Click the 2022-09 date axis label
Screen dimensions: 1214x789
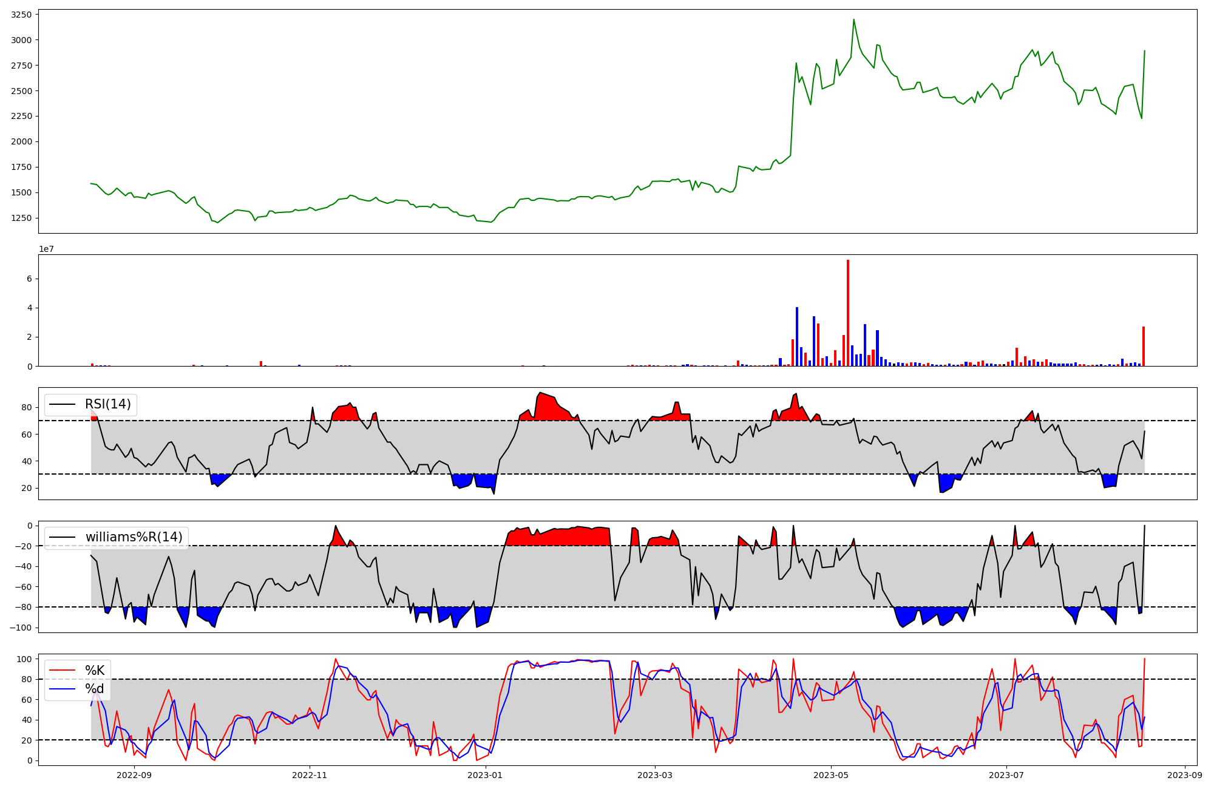point(134,774)
